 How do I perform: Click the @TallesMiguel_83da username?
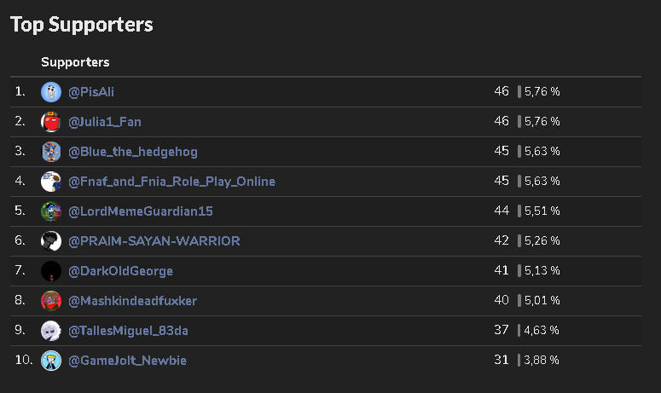[x=128, y=331]
